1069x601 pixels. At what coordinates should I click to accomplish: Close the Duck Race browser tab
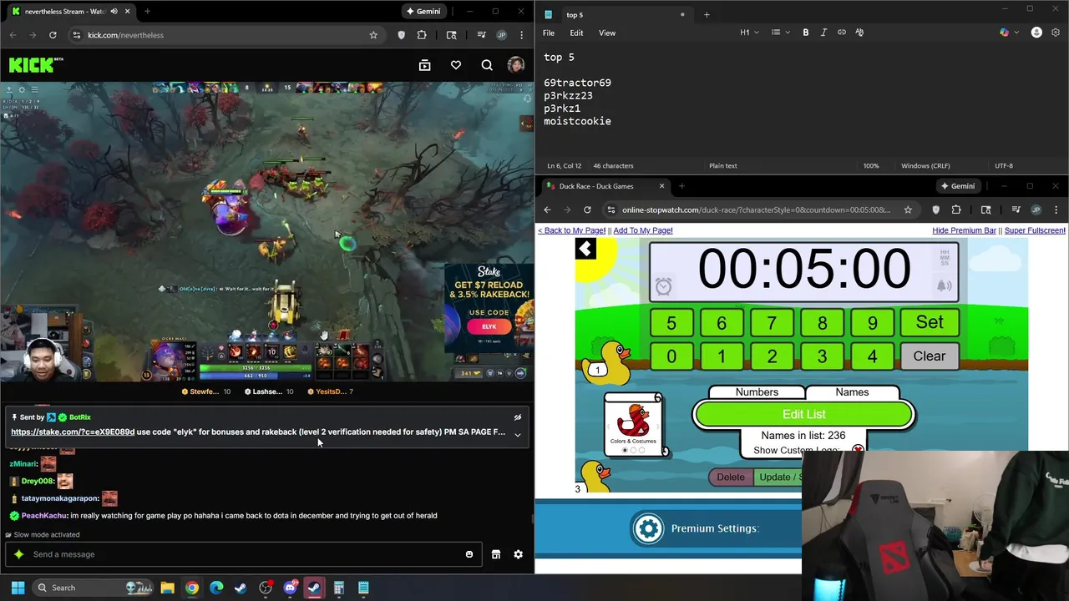[661, 186]
